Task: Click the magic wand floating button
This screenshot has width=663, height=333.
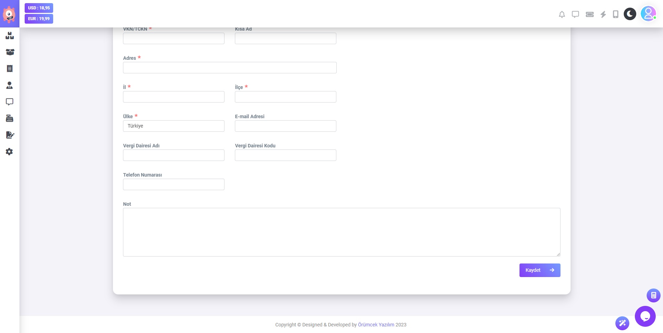Action: (x=622, y=323)
